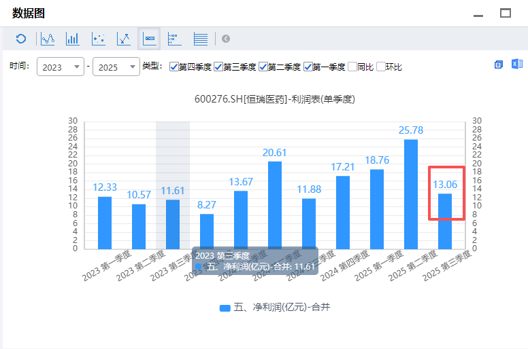Image resolution: width=528 pixels, height=349 pixels.
Task: Click the 20.61 bar in the chart
Action: click(x=275, y=204)
